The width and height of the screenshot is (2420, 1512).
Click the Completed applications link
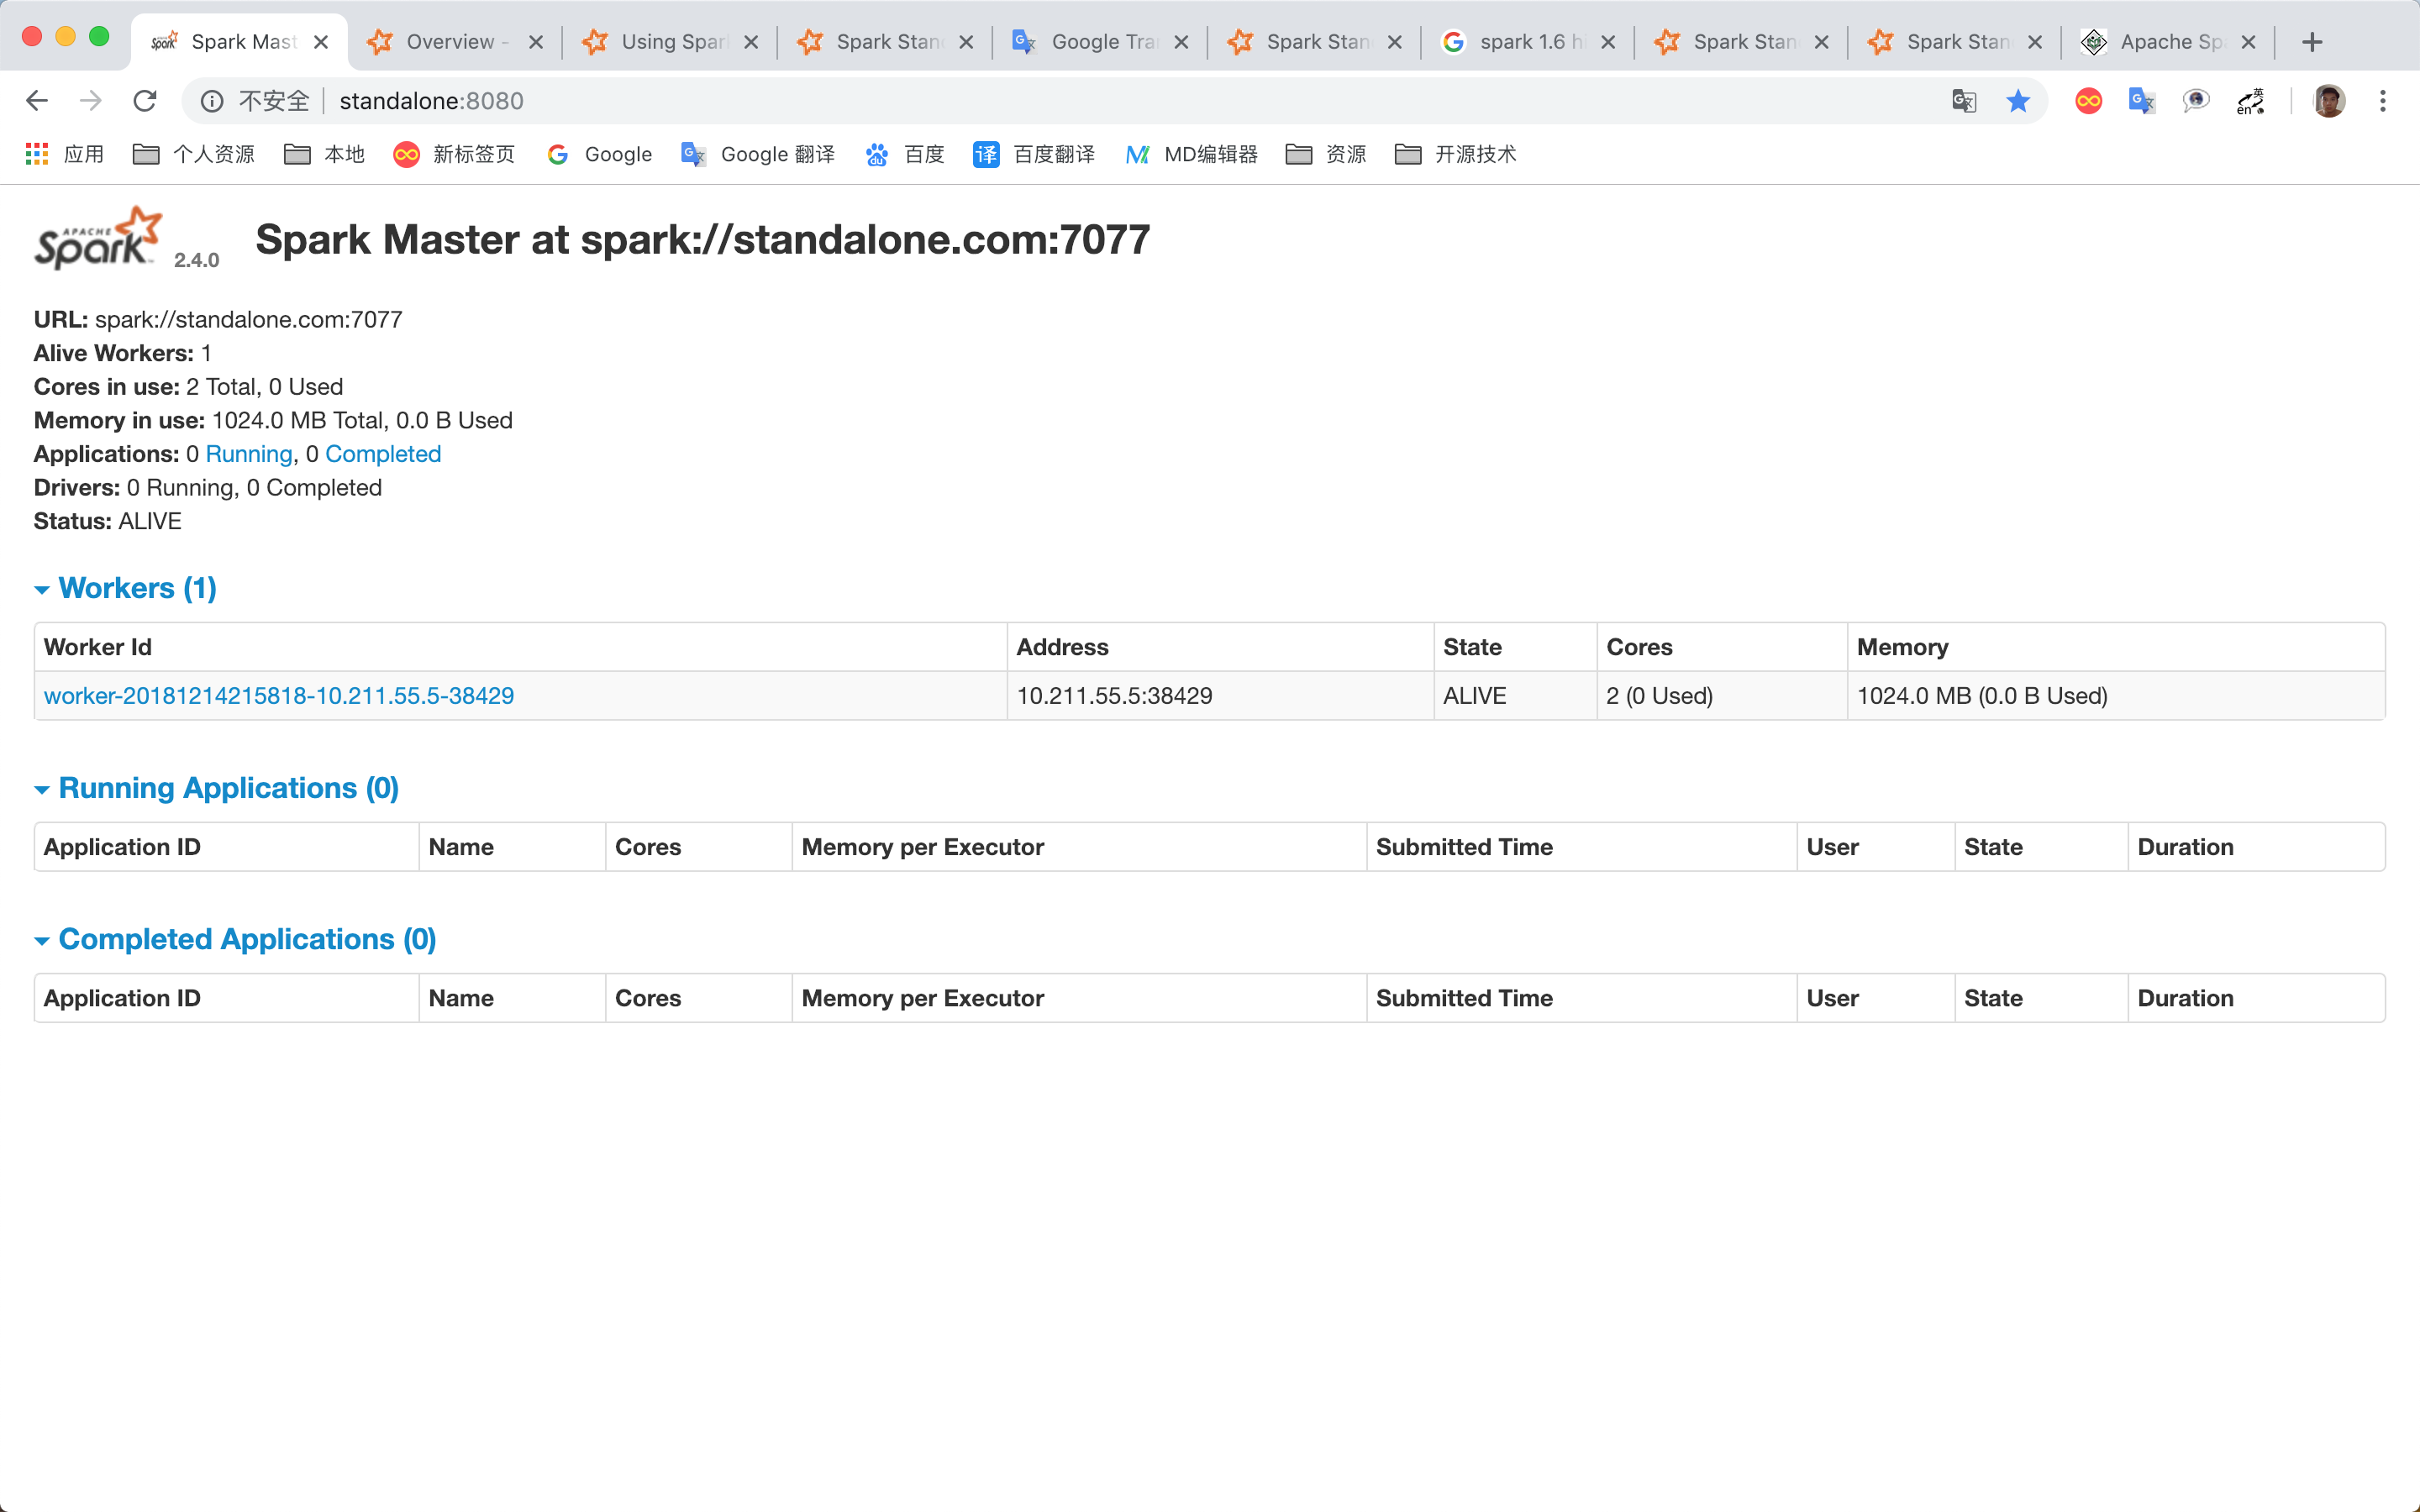pyautogui.click(x=383, y=454)
